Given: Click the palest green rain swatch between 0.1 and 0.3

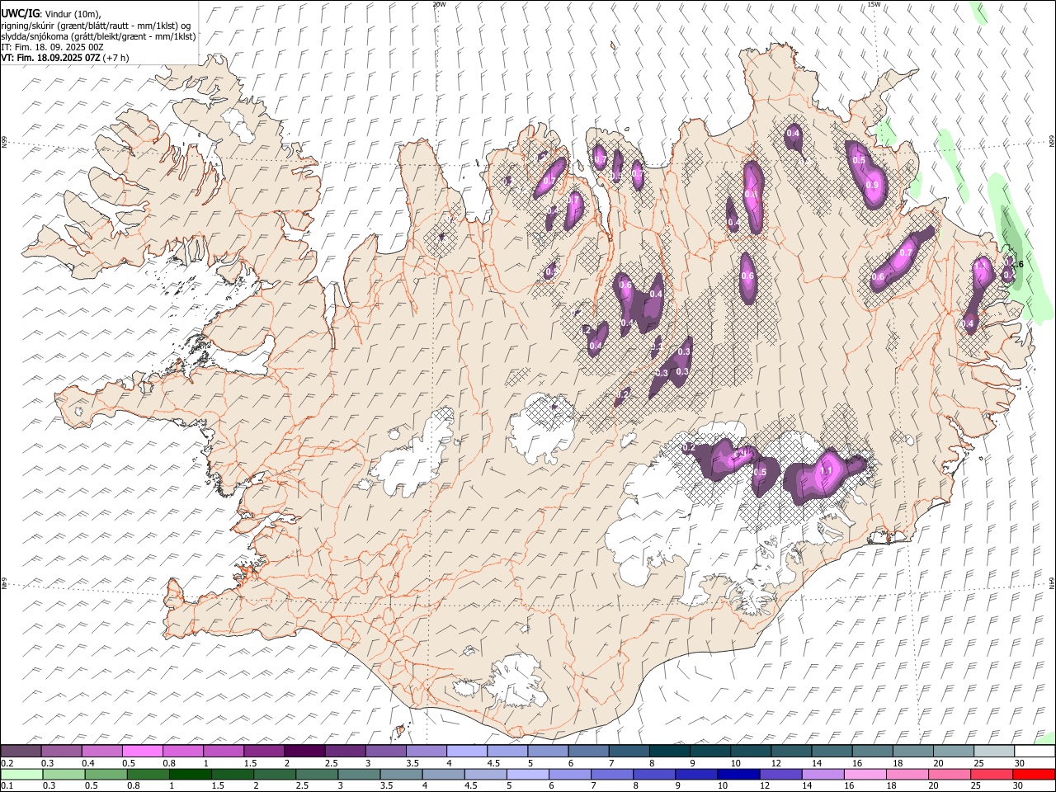Looking at the screenshot, I should (21, 774).
